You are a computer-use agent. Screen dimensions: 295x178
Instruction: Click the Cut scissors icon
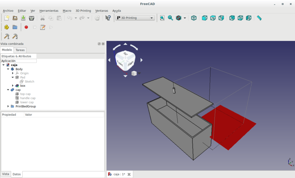[42, 18]
